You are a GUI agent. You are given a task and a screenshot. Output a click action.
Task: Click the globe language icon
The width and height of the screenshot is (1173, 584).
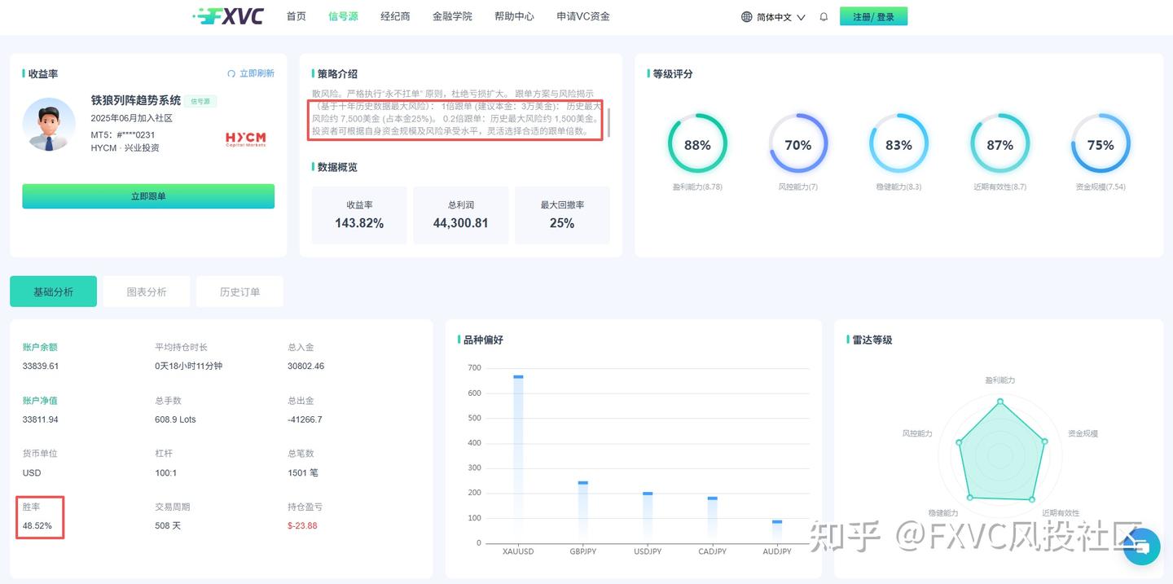[x=745, y=15]
